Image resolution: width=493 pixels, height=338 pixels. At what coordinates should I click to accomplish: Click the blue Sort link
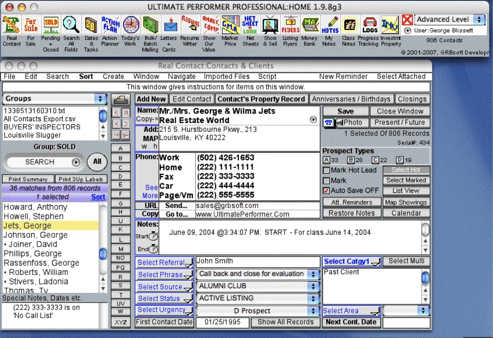click(x=98, y=197)
